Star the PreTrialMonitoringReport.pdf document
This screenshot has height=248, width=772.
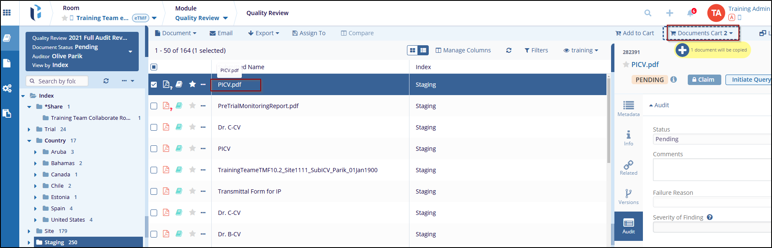tap(192, 106)
